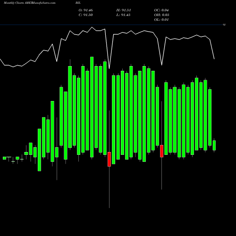Viewport: 236px width, 236px height.
Task: Click the first red candlestick body
Action: click(109, 159)
